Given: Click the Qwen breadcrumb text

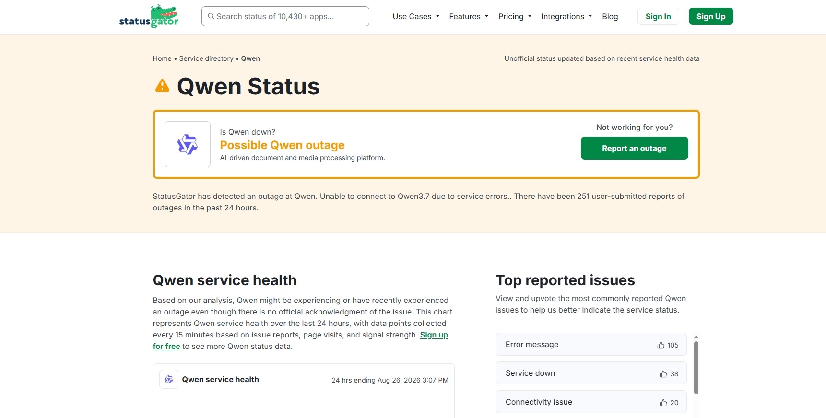Looking at the screenshot, I should tap(250, 58).
